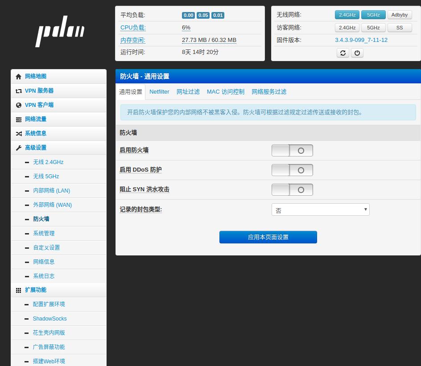Click the VPN 服务器 arrows icon
Image resolution: width=421 pixels, height=366 pixels.
tap(19, 91)
